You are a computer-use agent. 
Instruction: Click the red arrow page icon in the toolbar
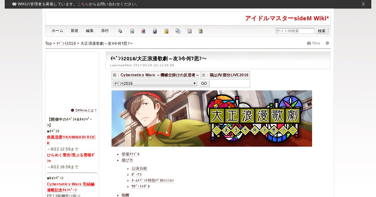pyautogui.click(x=143, y=31)
